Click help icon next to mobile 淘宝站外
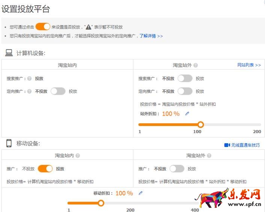Image resolution: width=265 pixels, height=212 pixels. pos(209,156)
